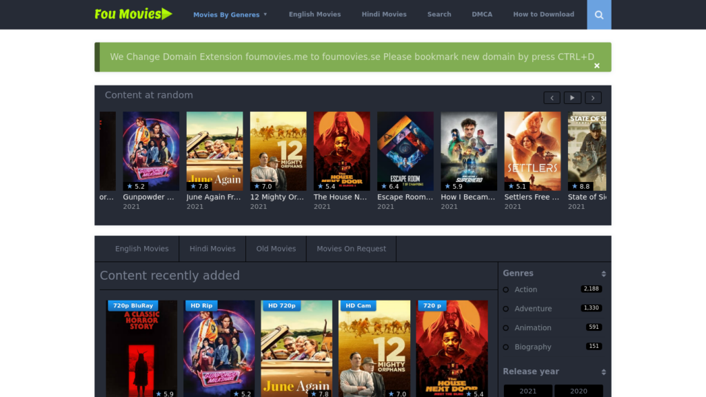The image size is (706, 397).
Task: Select the Adventure genre radio button
Action: click(506, 309)
